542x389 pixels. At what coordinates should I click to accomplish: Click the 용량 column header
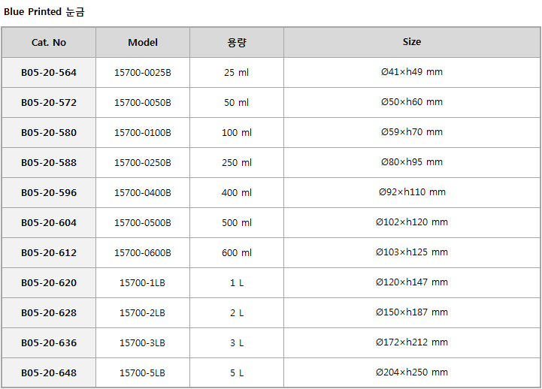click(x=237, y=43)
